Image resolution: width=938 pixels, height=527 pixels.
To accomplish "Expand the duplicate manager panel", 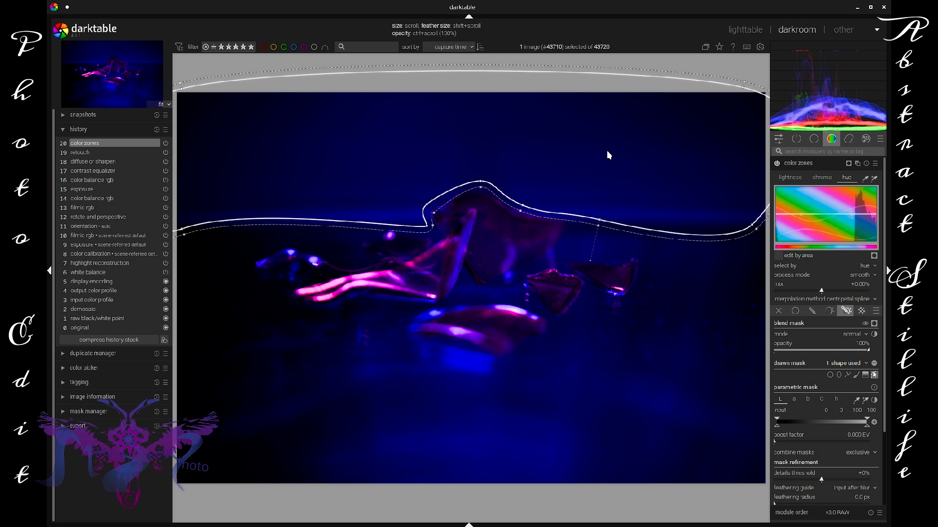I will tap(63, 353).
